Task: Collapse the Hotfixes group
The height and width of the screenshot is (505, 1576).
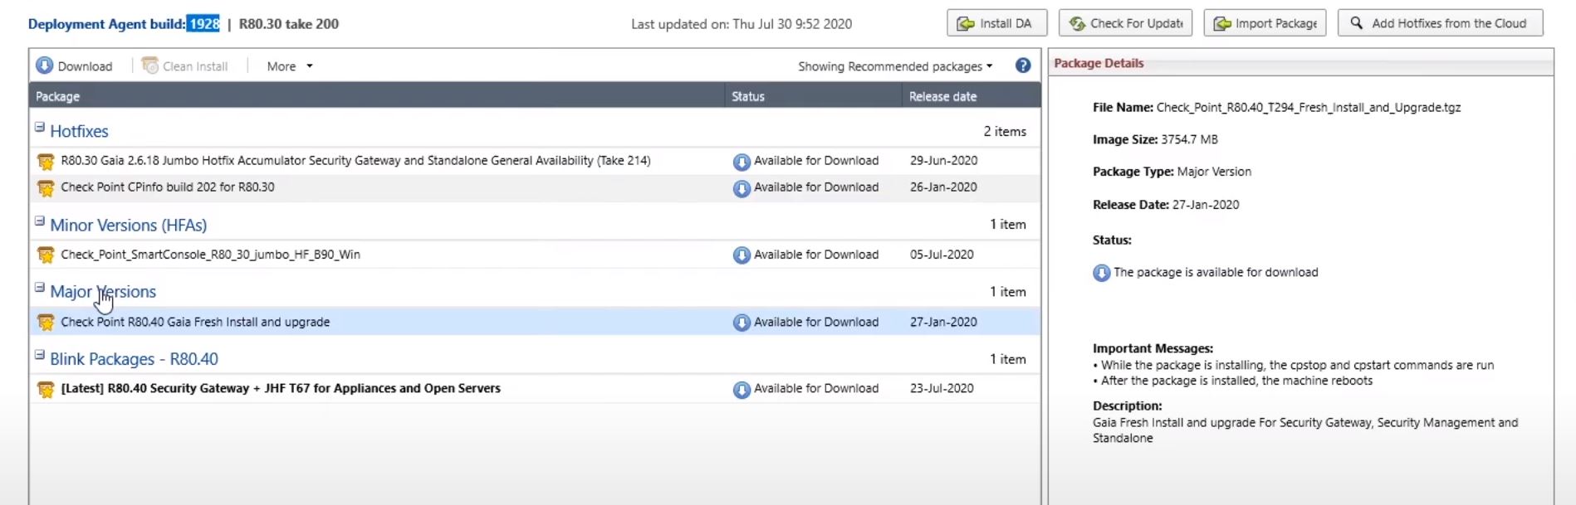Action: (x=39, y=128)
